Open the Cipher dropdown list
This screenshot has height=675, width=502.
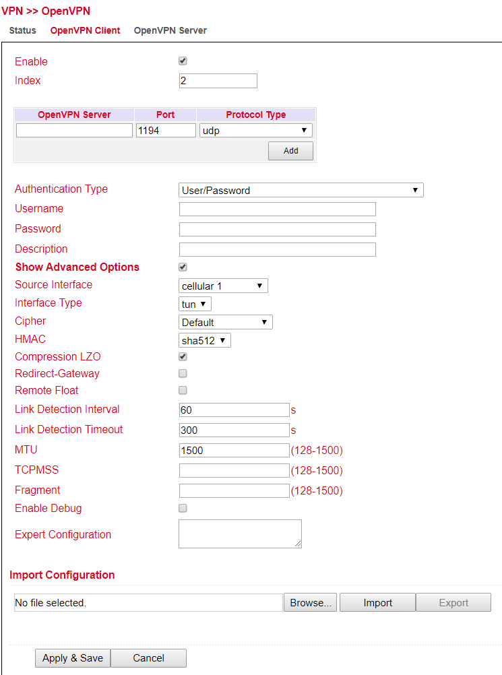point(225,322)
